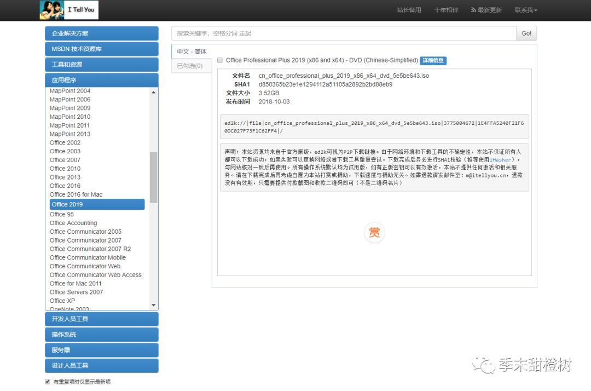Open the 站长备用 navigation link
591x391 pixels.
pos(409,10)
